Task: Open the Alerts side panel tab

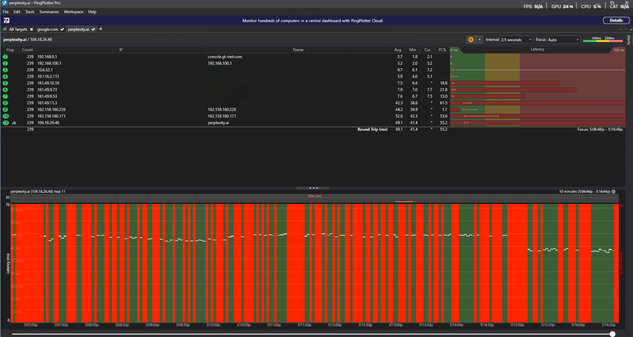Action: pyautogui.click(x=628, y=40)
